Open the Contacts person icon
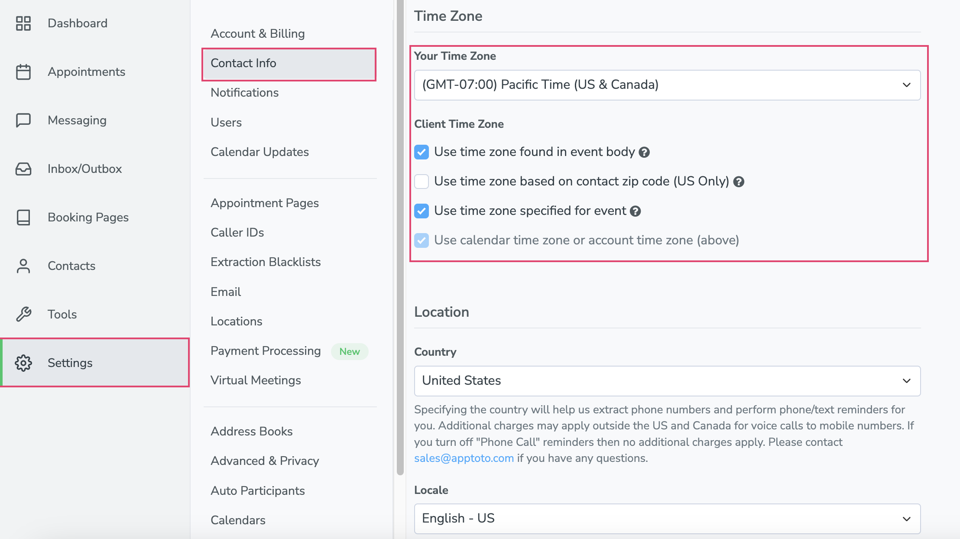 (23, 266)
